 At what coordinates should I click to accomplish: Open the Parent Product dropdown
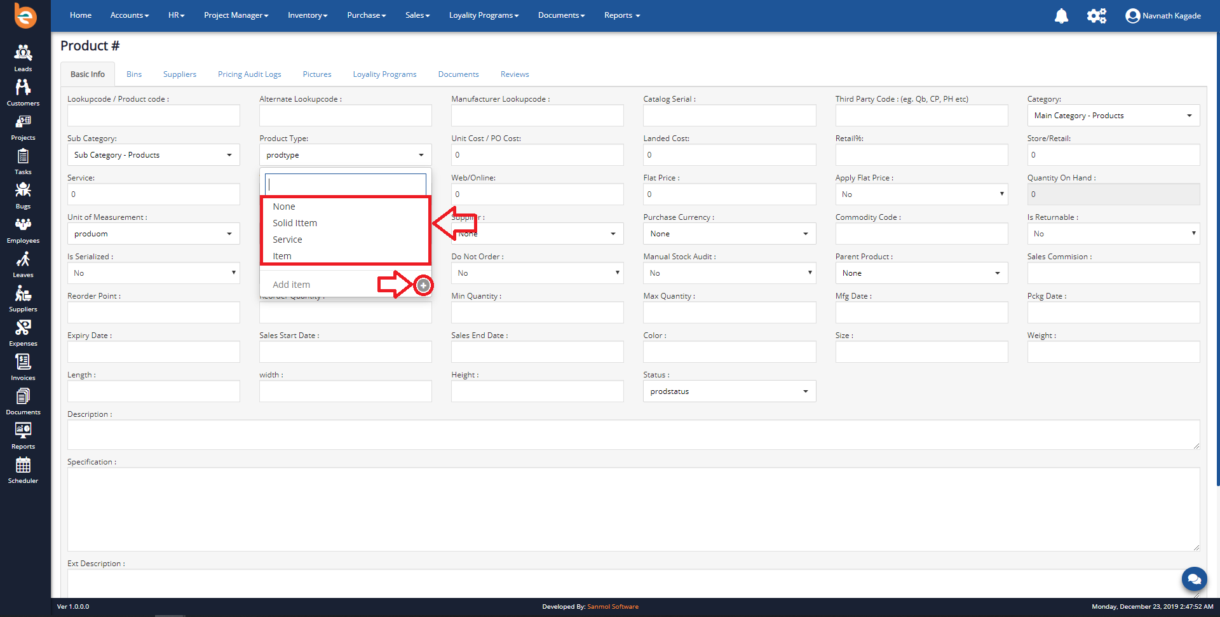point(921,273)
